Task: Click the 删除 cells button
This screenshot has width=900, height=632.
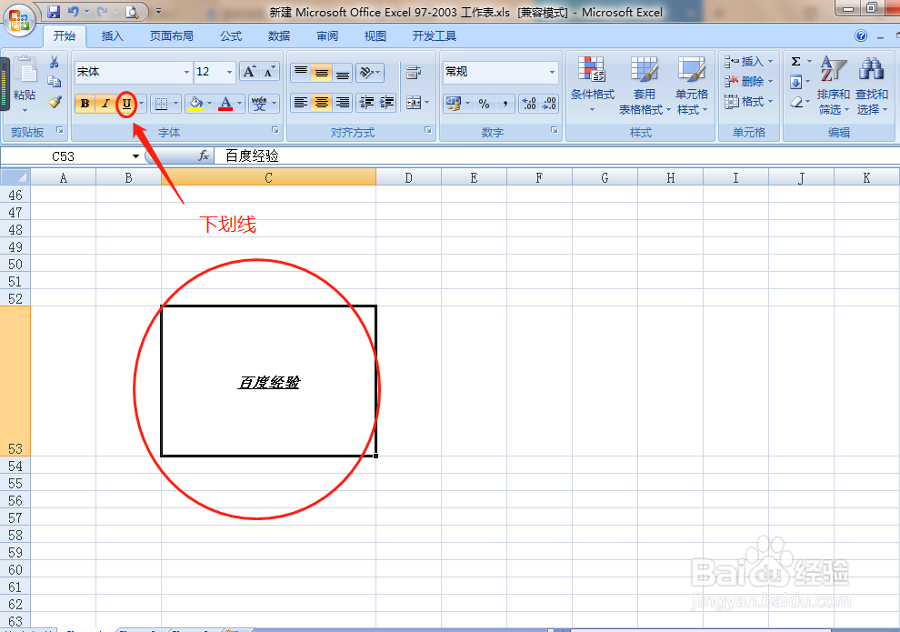Action: pyautogui.click(x=748, y=82)
